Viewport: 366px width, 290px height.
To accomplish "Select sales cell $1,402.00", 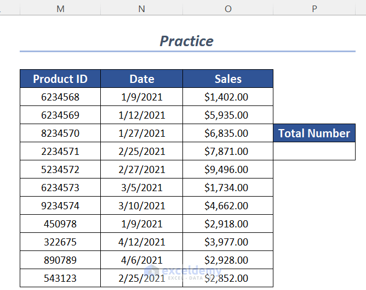I will (x=228, y=97).
